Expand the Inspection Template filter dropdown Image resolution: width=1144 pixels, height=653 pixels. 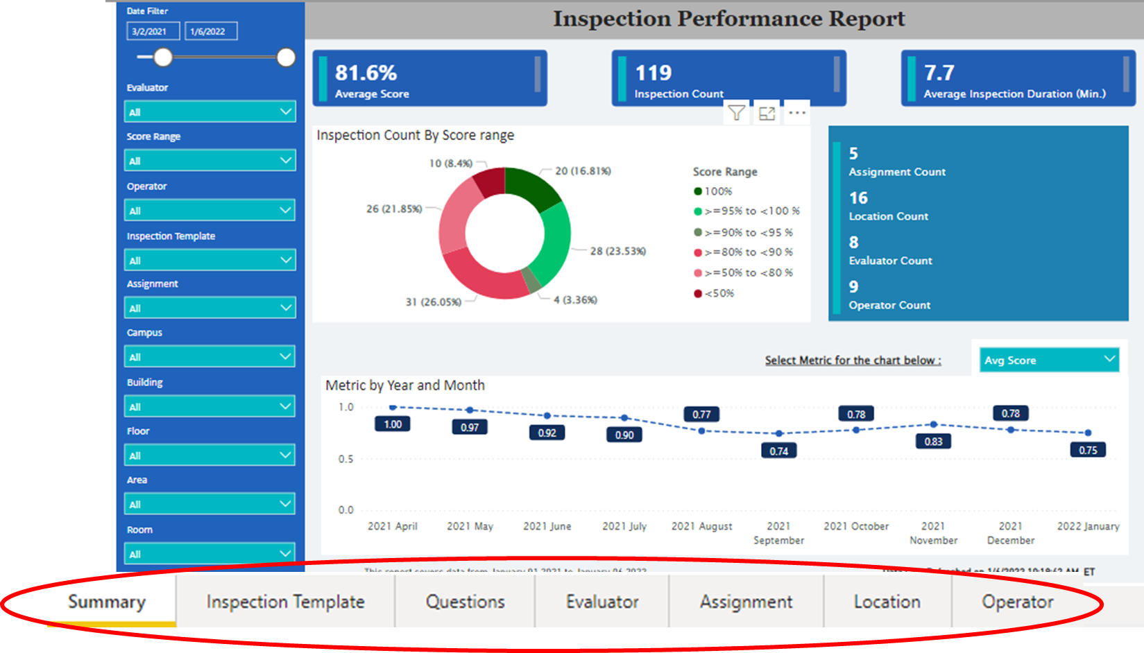[210, 259]
